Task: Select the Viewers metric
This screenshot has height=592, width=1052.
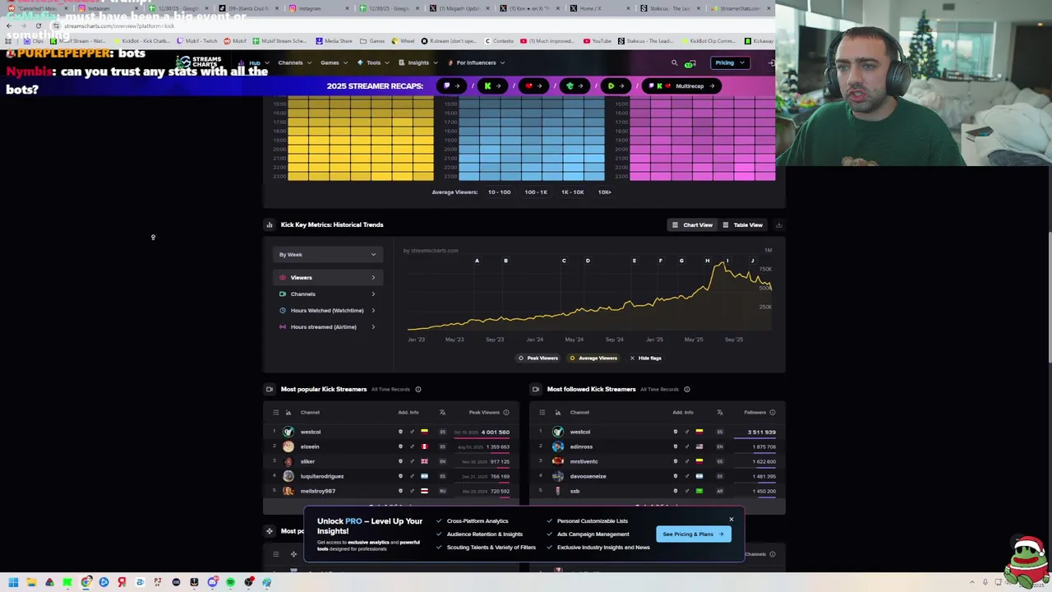Action: tap(327, 277)
